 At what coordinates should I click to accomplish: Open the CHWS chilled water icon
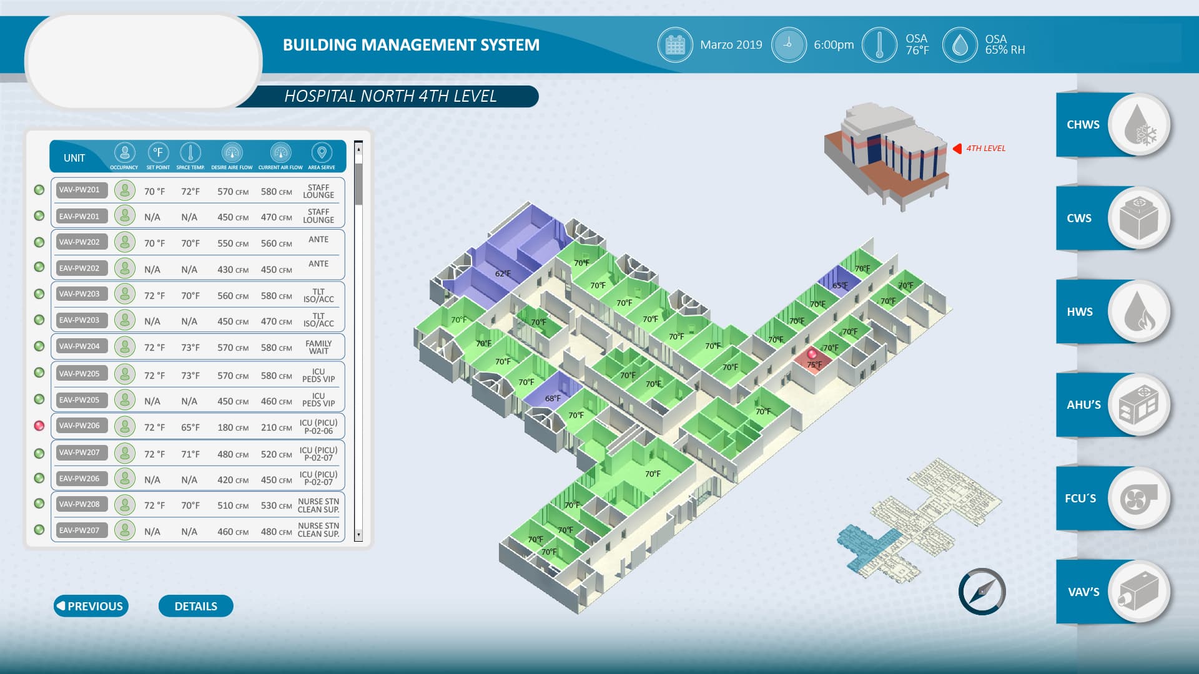[x=1138, y=124]
